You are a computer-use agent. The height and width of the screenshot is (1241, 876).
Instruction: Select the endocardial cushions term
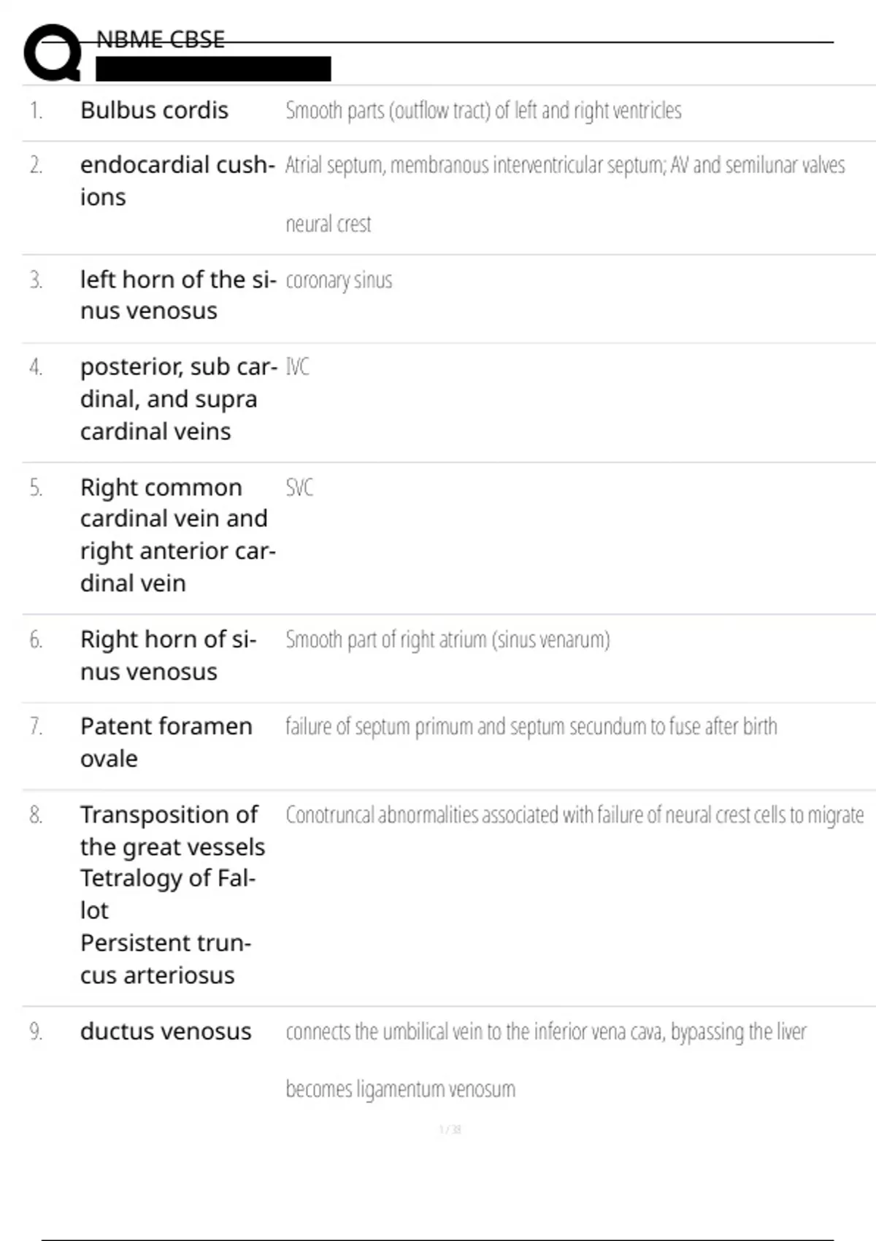point(177,180)
